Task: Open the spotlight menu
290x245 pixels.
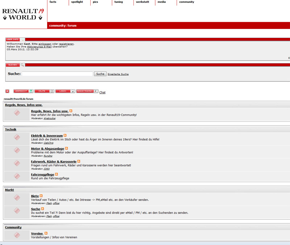Action: point(77,2)
